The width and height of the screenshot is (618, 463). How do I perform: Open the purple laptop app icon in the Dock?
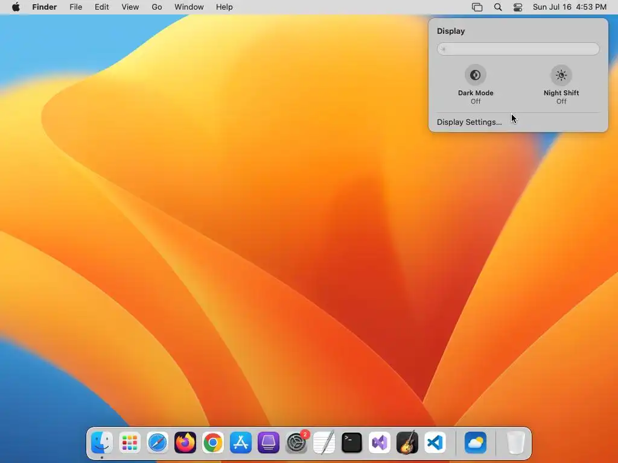click(x=269, y=443)
